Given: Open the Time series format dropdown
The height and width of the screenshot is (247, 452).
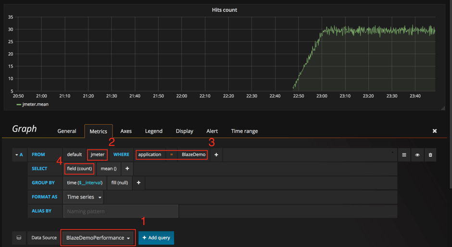Looking at the screenshot, I should (84, 197).
